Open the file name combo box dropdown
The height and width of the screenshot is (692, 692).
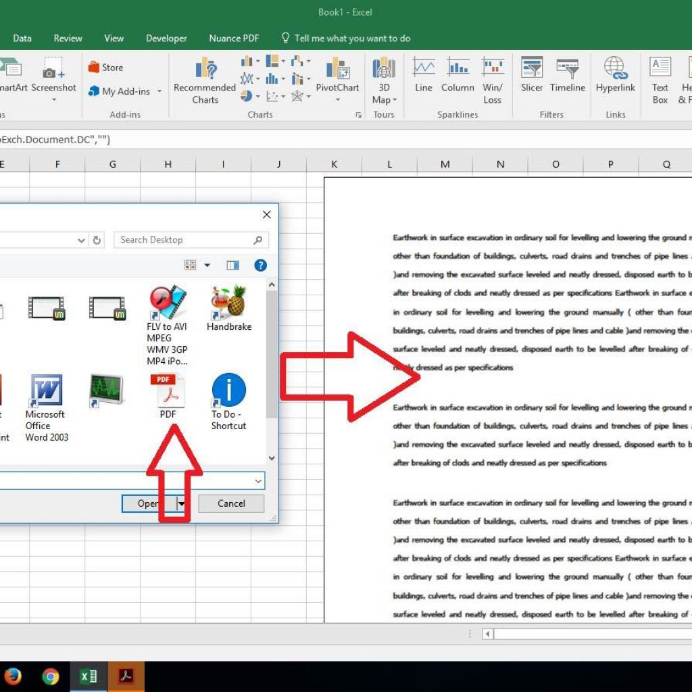(x=257, y=480)
